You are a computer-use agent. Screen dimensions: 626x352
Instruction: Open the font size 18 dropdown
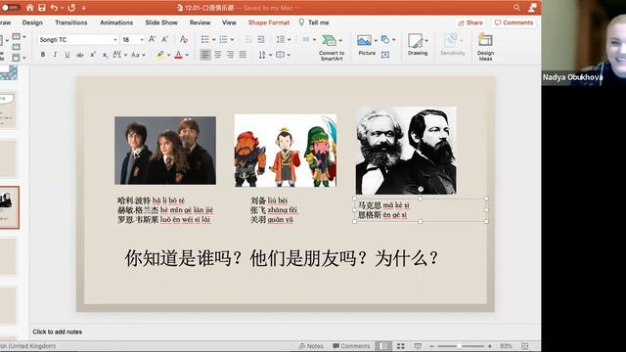tap(141, 39)
